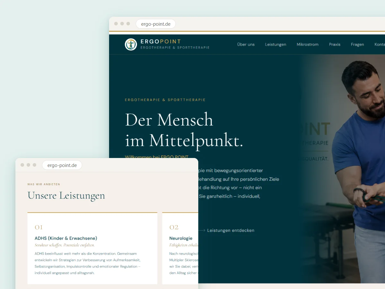This screenshot has height=289, width=385.
Task: Navigate to the Fragen page link
Action: pyautogui.click(x=357, y=44)
